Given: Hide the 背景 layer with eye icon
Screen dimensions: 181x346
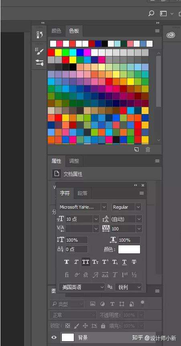Looking at the screenshot, I should 54,338.
